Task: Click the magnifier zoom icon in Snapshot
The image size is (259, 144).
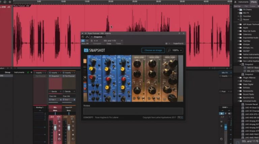Action: (x=169, y=50)
